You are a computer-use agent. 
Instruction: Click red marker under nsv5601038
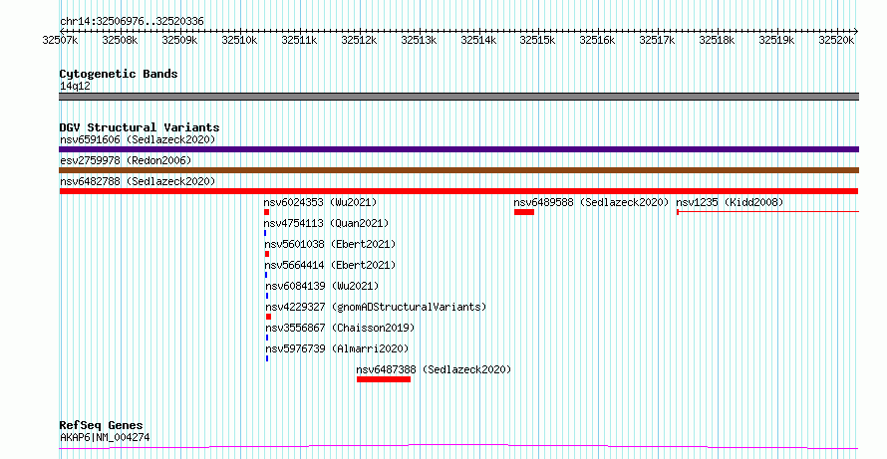(267, 254)
